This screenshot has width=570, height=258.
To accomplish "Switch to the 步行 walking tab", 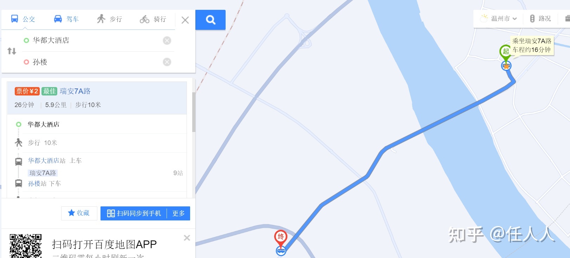I will pos(110,19).
